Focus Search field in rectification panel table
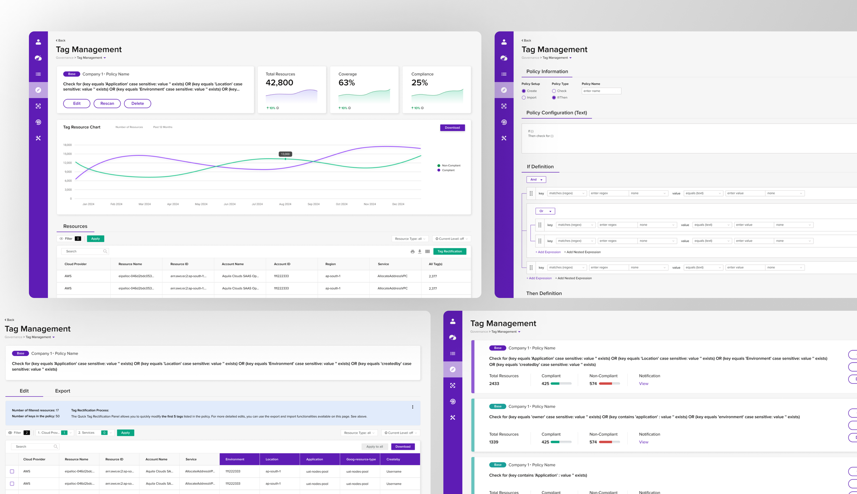Image resolution: width=857 pixels, height=494 pixels. [35, 447]
